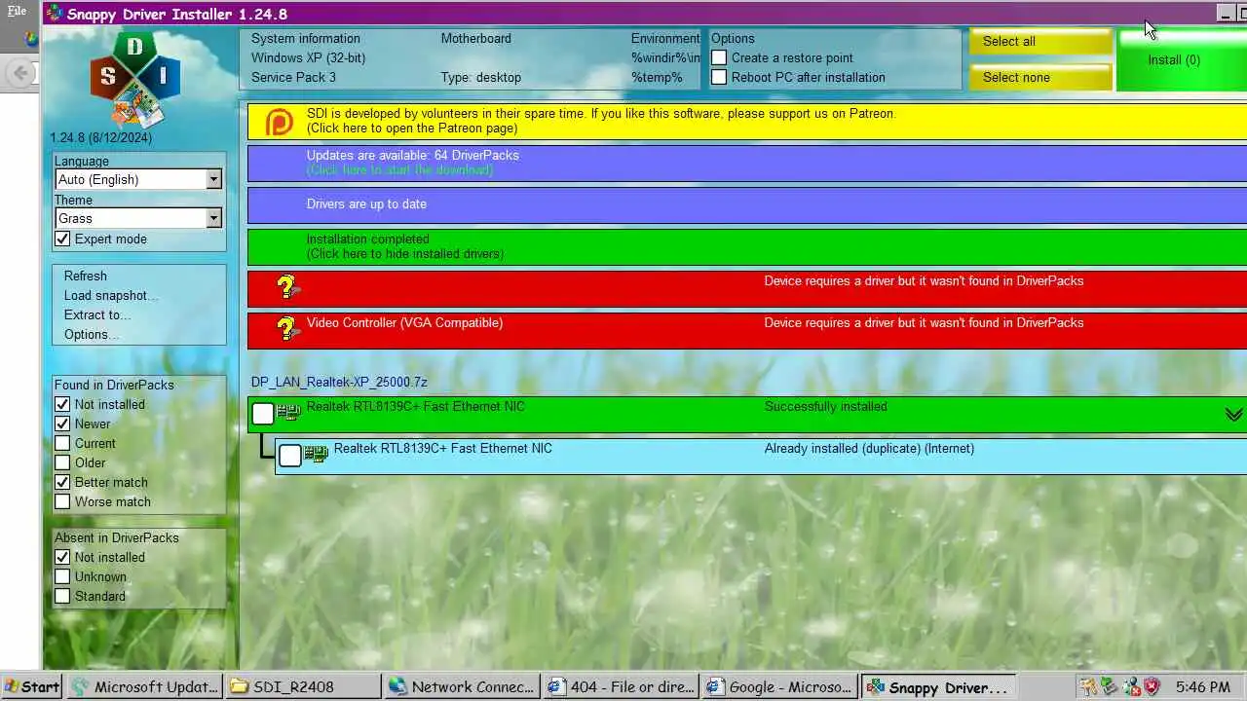Collapse the Realtek driver list with double chevron

[1233, 415]
